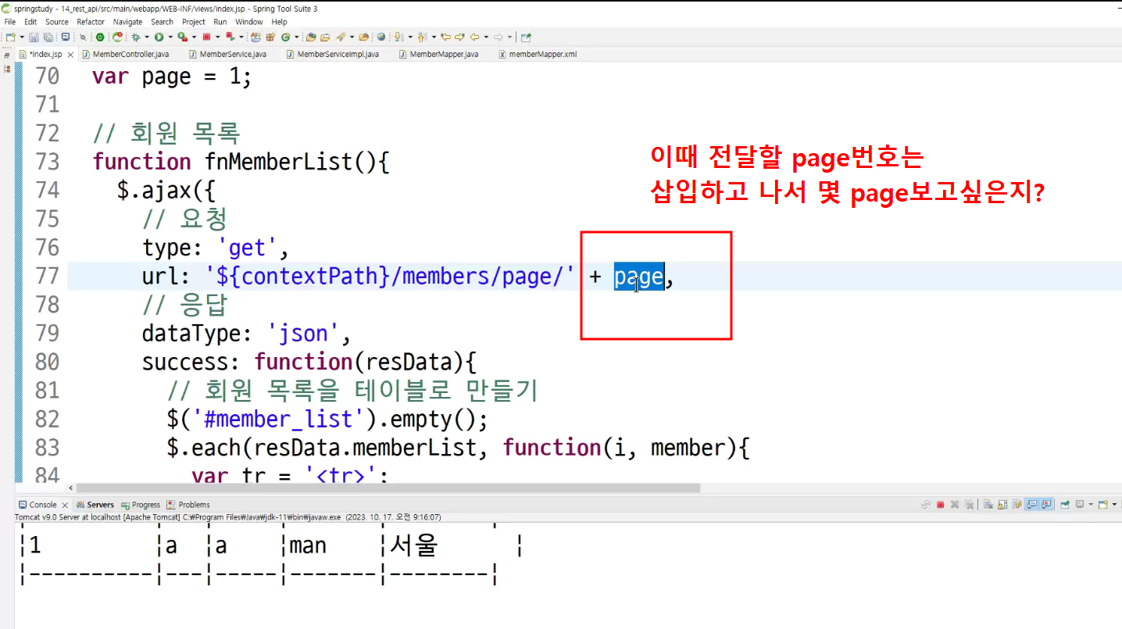1122x629 pixels.
Task: Toggle Show Console When Standard Out Changes
Action: [x=1032, y=505]
